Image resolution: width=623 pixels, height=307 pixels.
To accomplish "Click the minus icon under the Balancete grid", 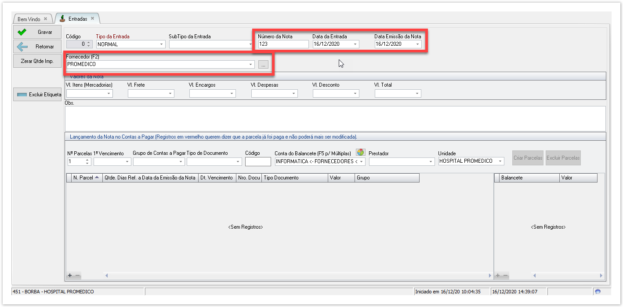I will [x=506, y=275].
